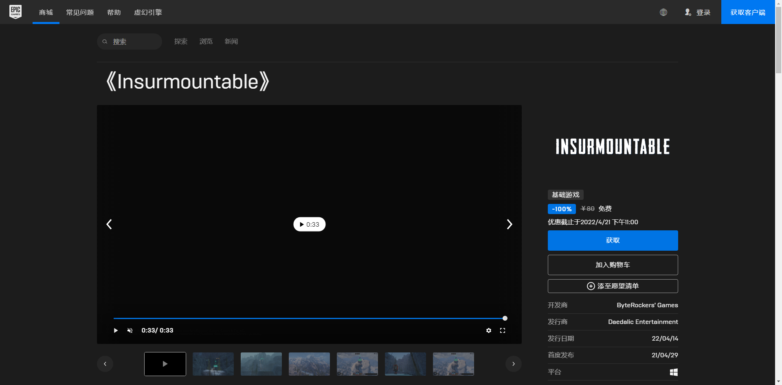The image size is (782, 385).
Task: Open video settings gear icon
Action: [x=489, y=330]
